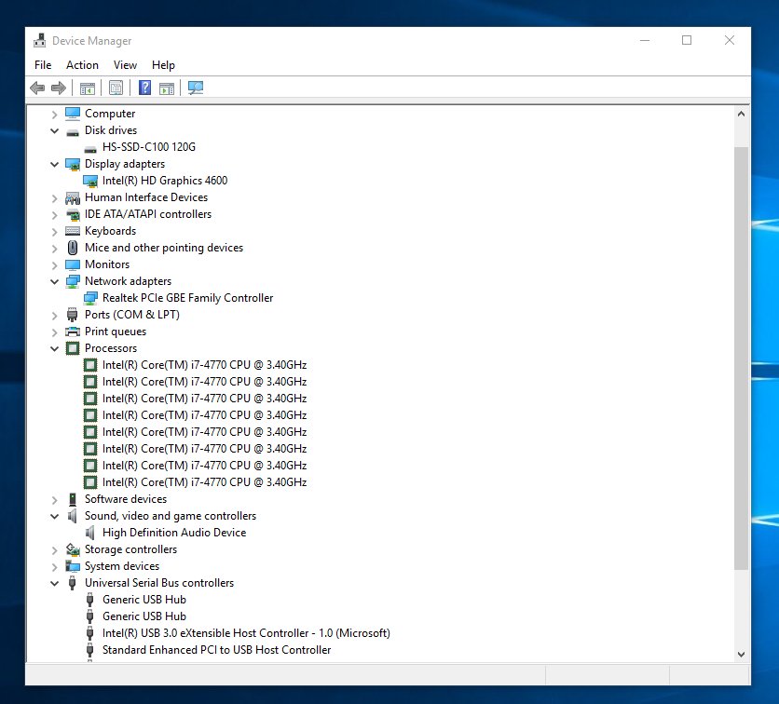Select the Intel(R) HD Graphics 4600 device
Viewport: 779px width, 704px height.
click(x=164, y=181)
